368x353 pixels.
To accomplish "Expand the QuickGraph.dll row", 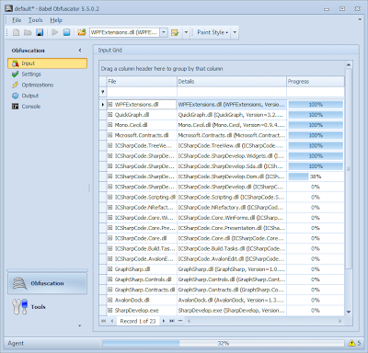I will click(x=110, y=115).
